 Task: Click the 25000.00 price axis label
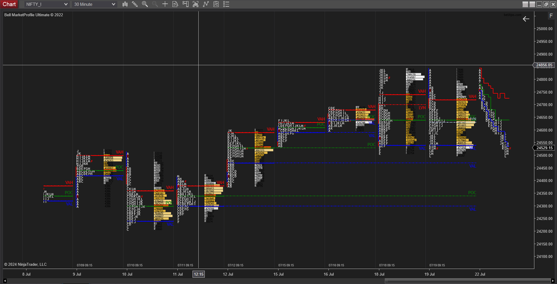tap(545, 29)
